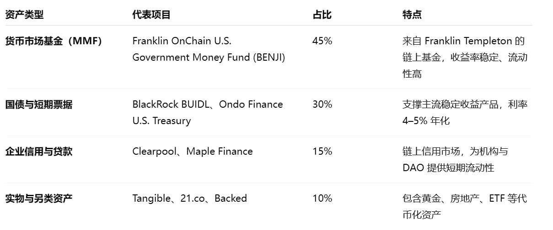The height and width of the screenshot is (230, 553).
Task: Select the 实物与另类资产 row label
Action: [x=39, y=199]
